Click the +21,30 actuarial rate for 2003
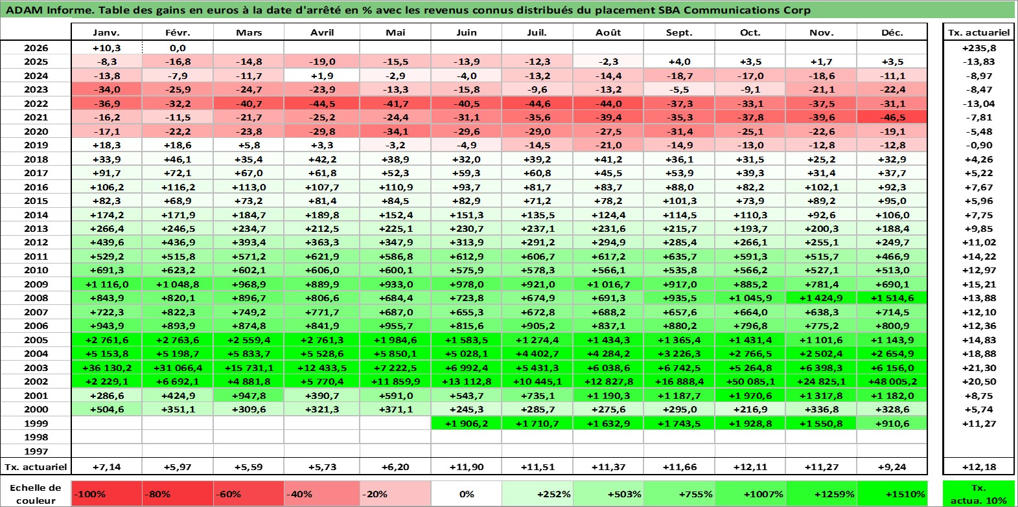This screenshot has width=1018, height=507. [x=978, y=367]
